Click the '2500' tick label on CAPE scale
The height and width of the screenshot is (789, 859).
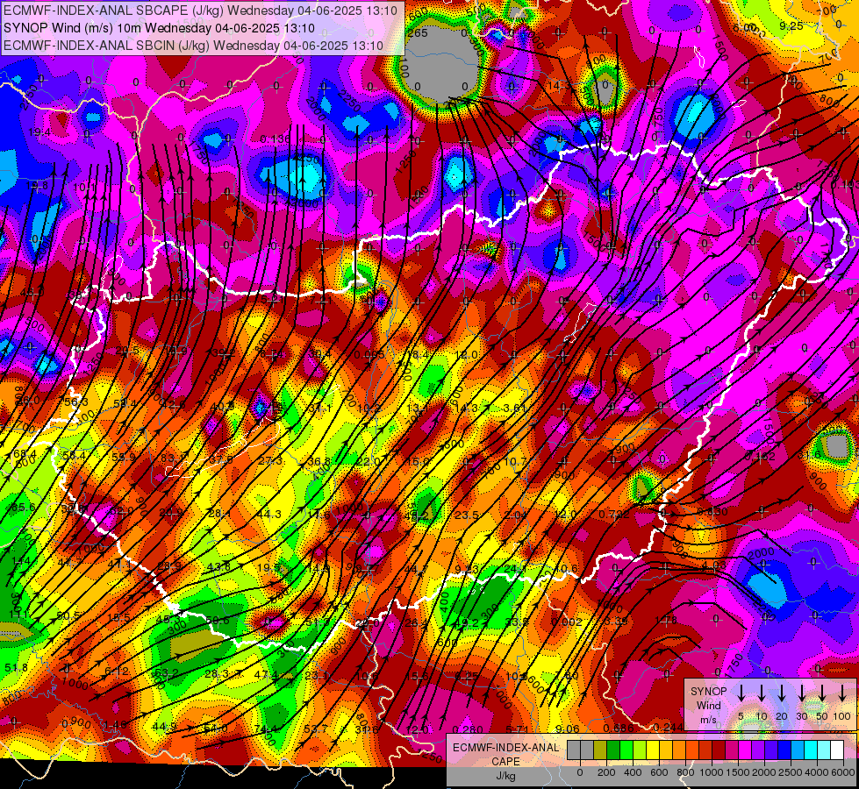pyautogui.click(x=791, y=772)
